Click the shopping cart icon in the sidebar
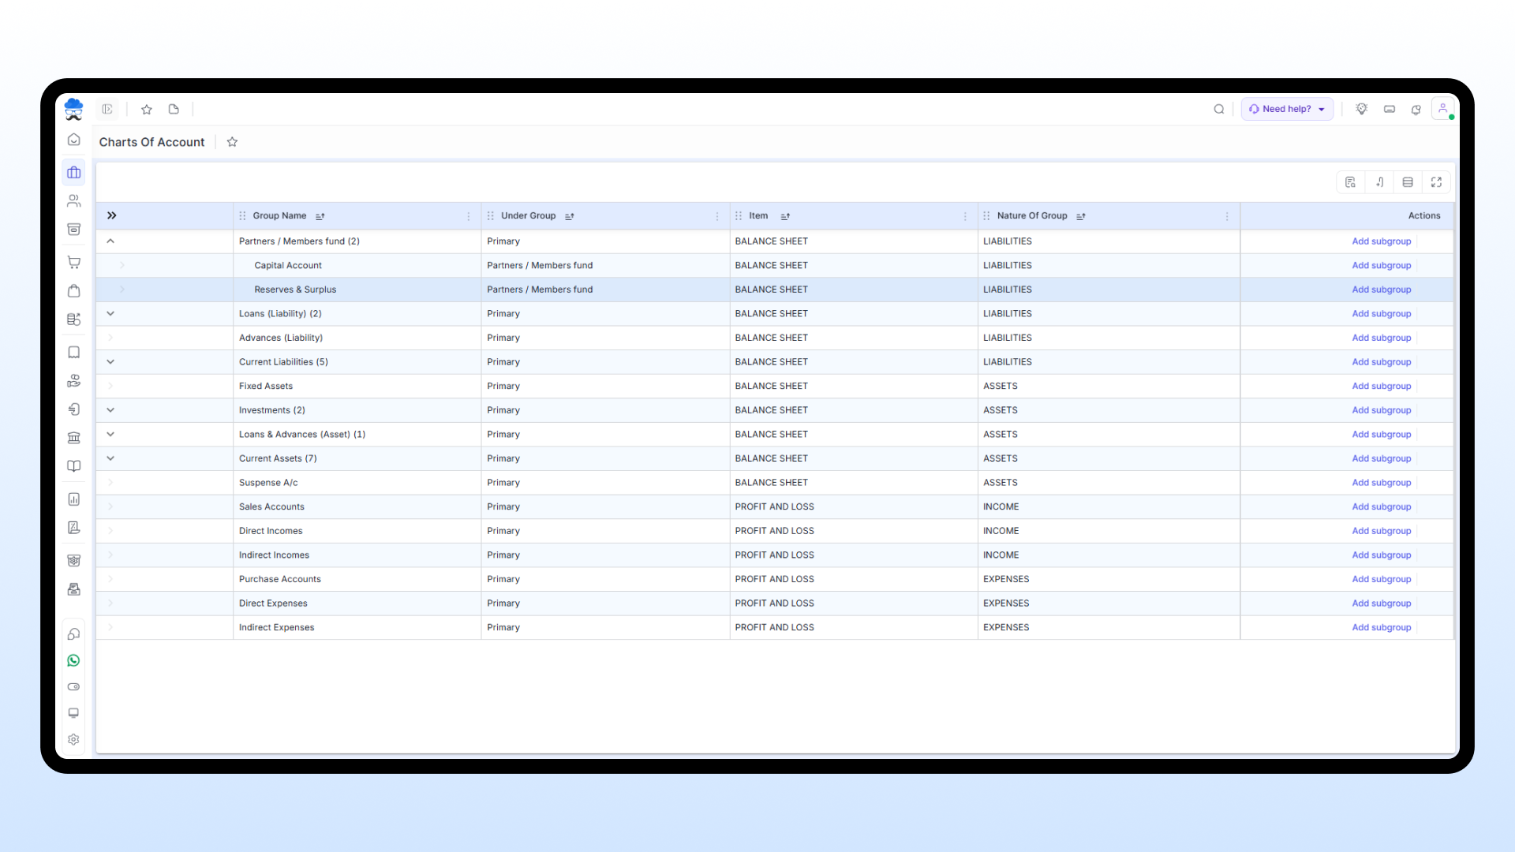Viewport: 1515px width, 852px height. 73,262
